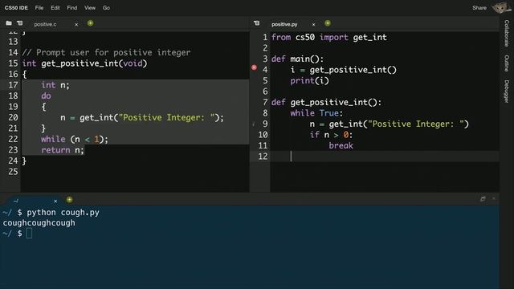This screenshot has height=289, width=514.
Task: Add new tab in left editor pane
Action: point(90,23)
